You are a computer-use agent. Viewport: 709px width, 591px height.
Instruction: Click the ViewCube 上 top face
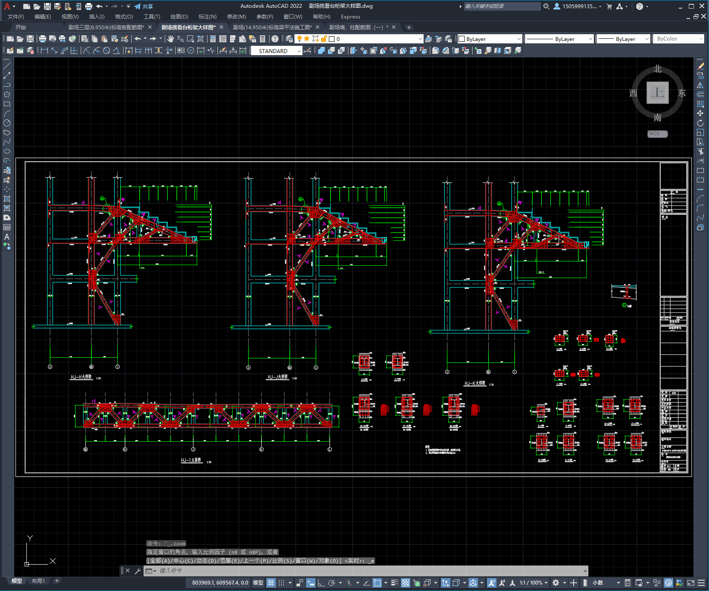[x=657, y=93]
